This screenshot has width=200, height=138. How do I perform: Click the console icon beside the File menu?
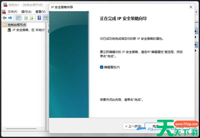pyautogui.click(x=4, y=12)
